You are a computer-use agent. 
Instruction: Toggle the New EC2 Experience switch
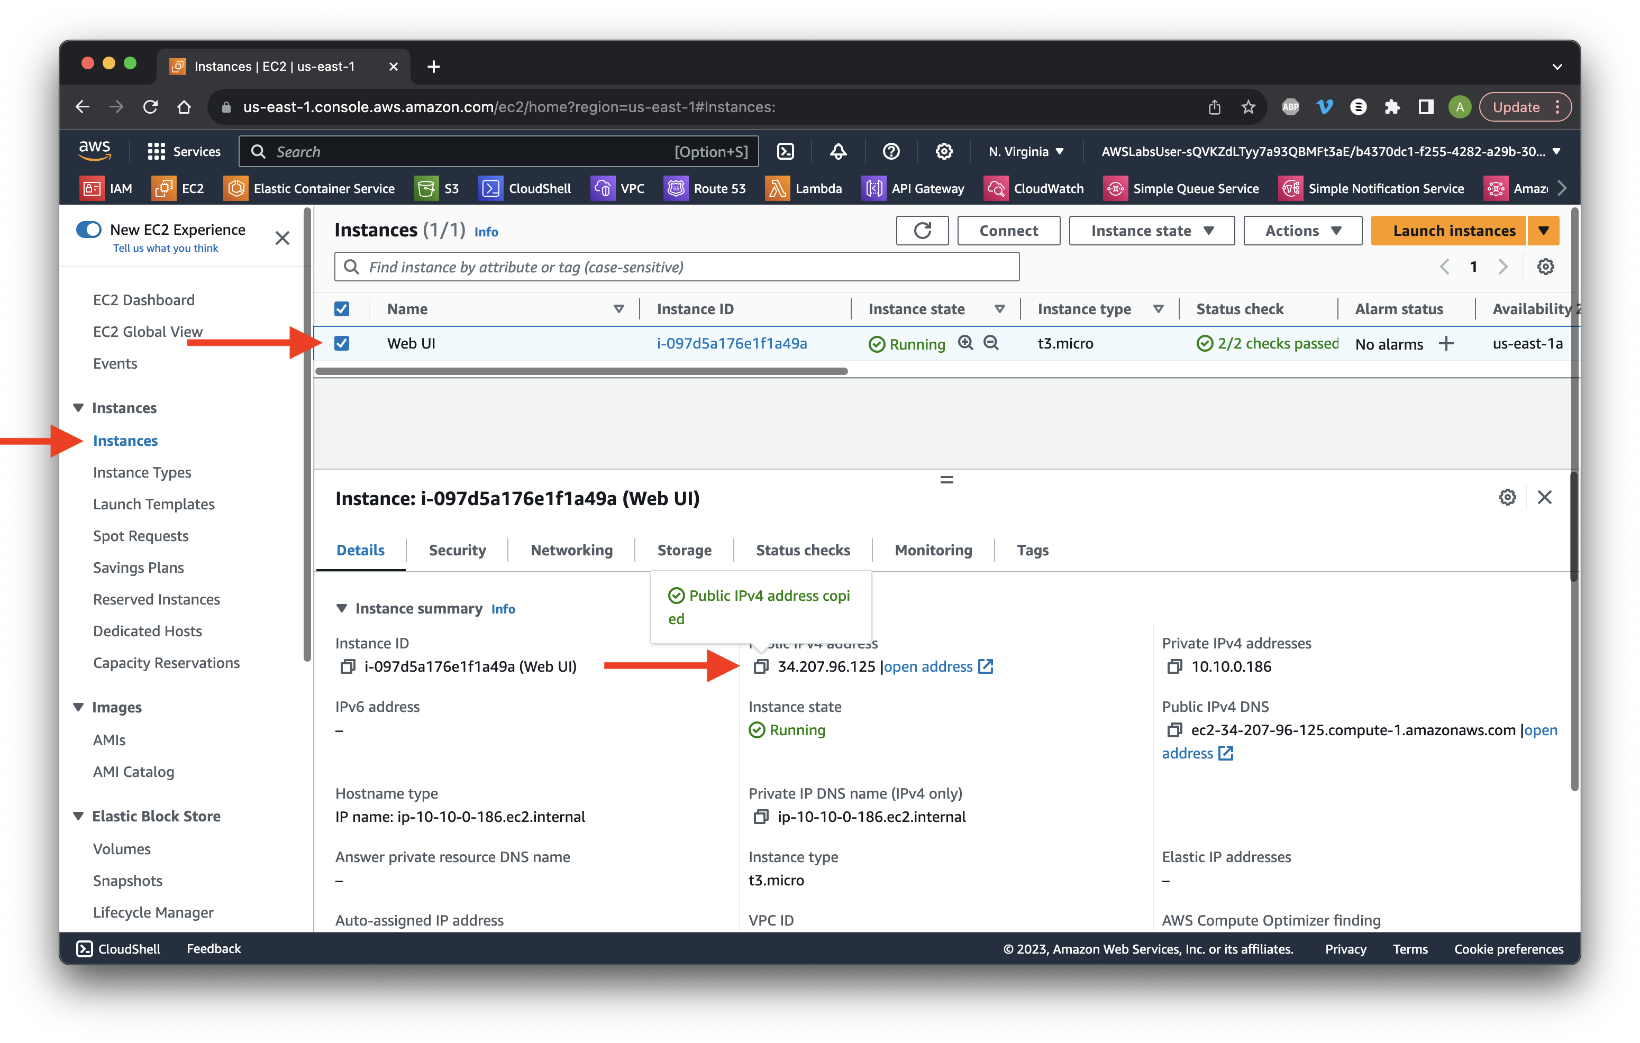point(88,230)
